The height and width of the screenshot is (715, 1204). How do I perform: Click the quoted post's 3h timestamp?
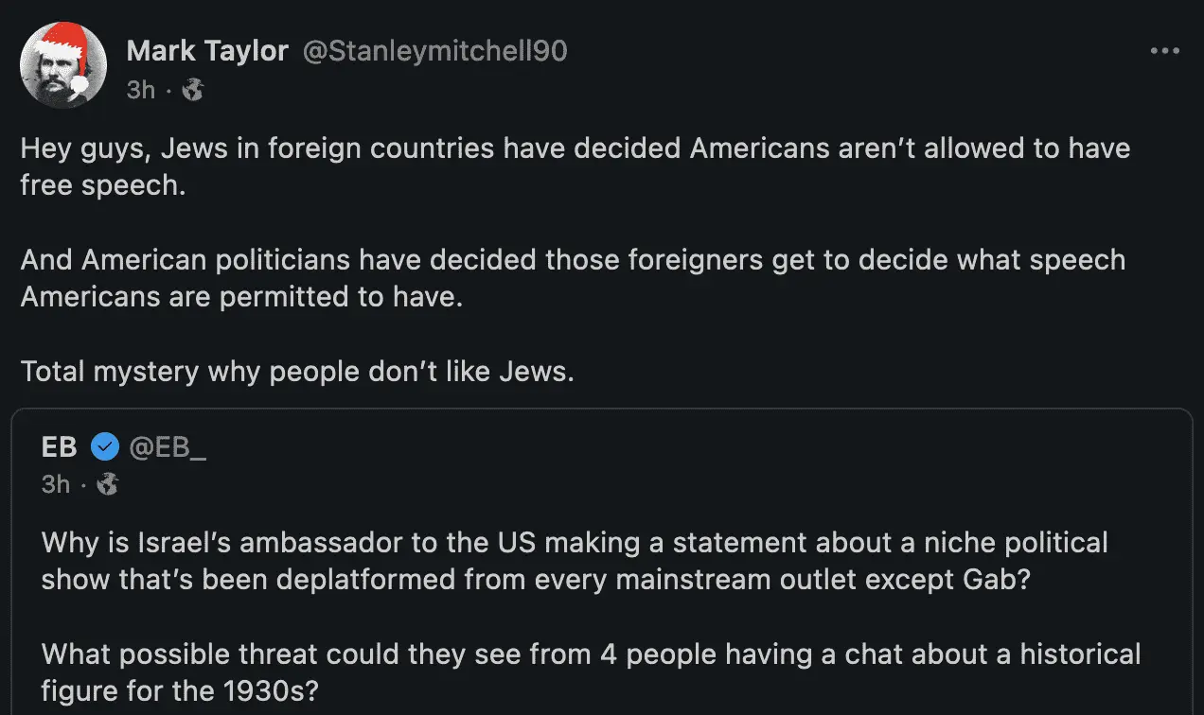click(x=56, y=484)
